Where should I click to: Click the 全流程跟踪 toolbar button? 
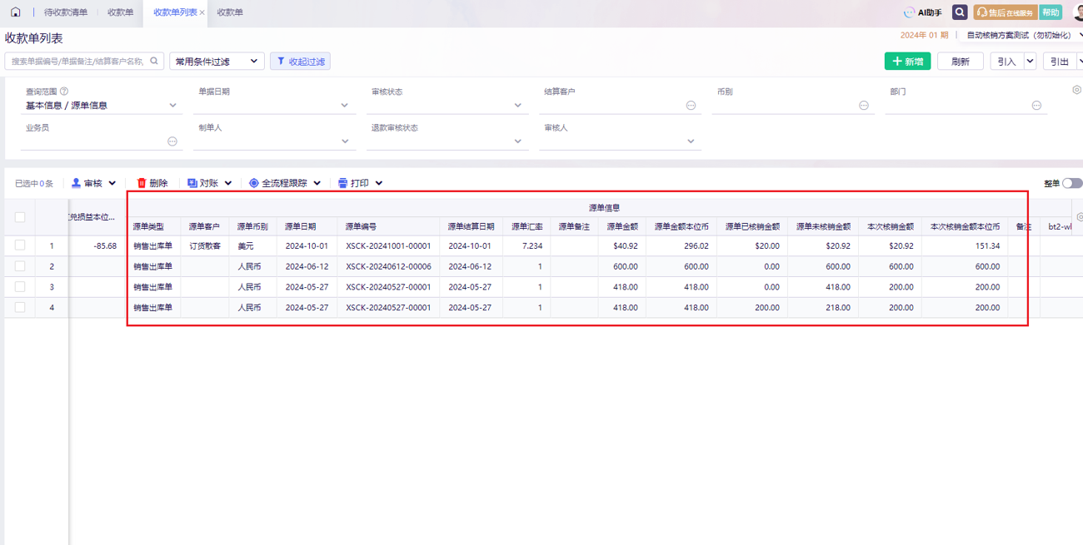pyautogui.click(x=278, y=183)
